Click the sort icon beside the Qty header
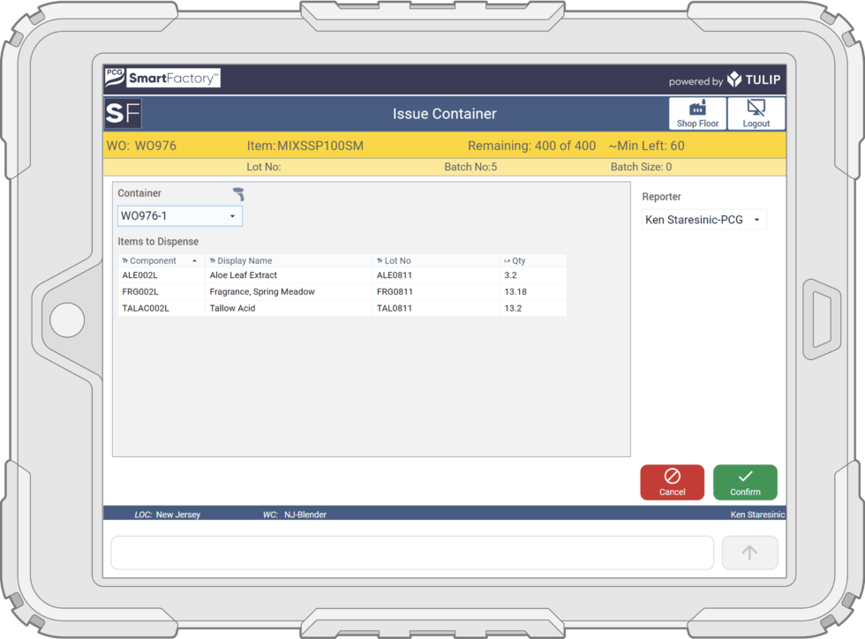 [x=507, y=260]
